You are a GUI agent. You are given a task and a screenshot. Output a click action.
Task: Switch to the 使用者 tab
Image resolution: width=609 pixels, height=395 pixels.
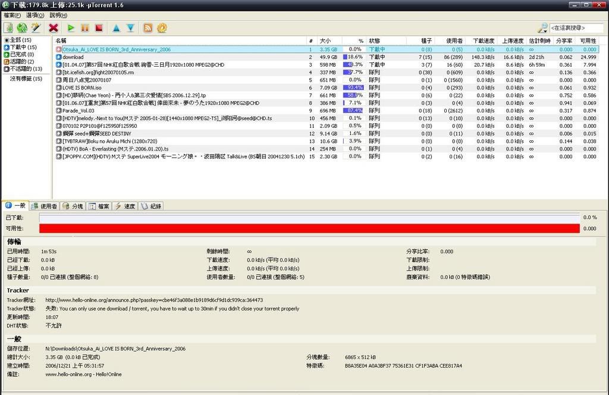[x=44, y=206]
